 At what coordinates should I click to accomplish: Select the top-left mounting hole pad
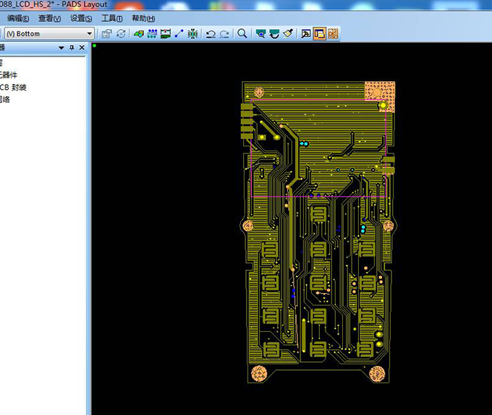pos(259,93)
